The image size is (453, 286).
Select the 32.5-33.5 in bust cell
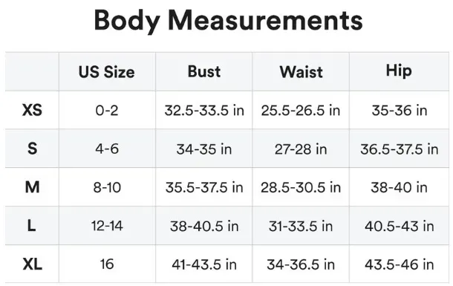tap(204, 111)
